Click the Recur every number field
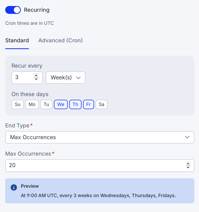 point(23,78)
